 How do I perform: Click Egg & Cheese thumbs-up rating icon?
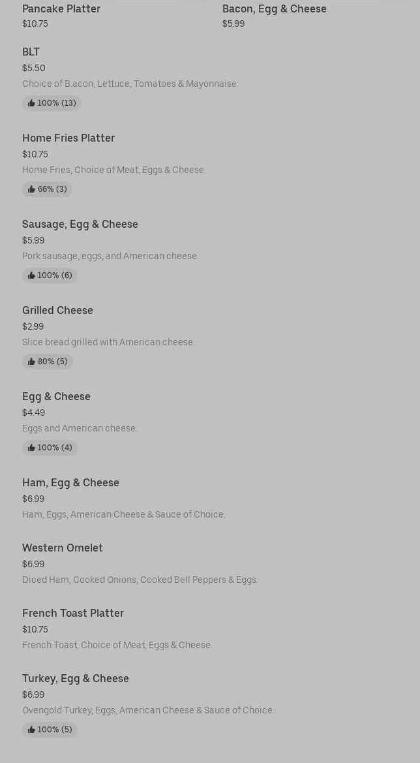coord(31,448)
